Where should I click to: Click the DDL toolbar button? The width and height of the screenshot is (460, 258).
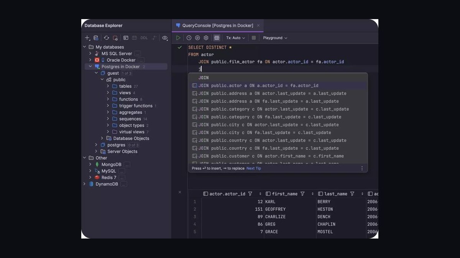coord(144,38)
